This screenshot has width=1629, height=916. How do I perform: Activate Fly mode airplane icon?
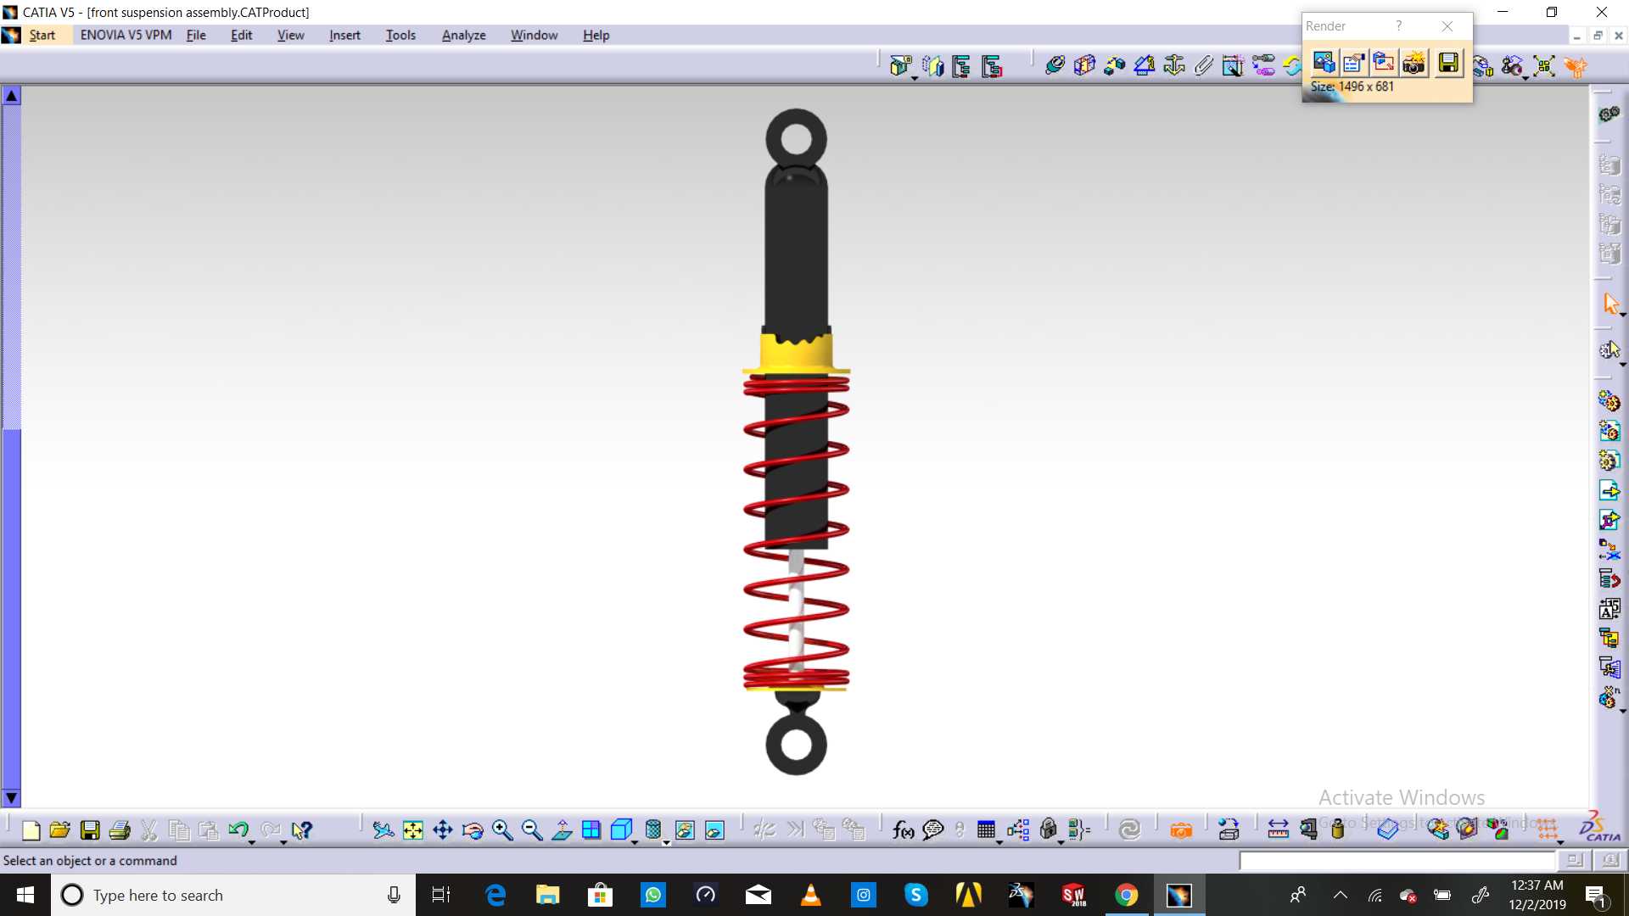point(383,830)
